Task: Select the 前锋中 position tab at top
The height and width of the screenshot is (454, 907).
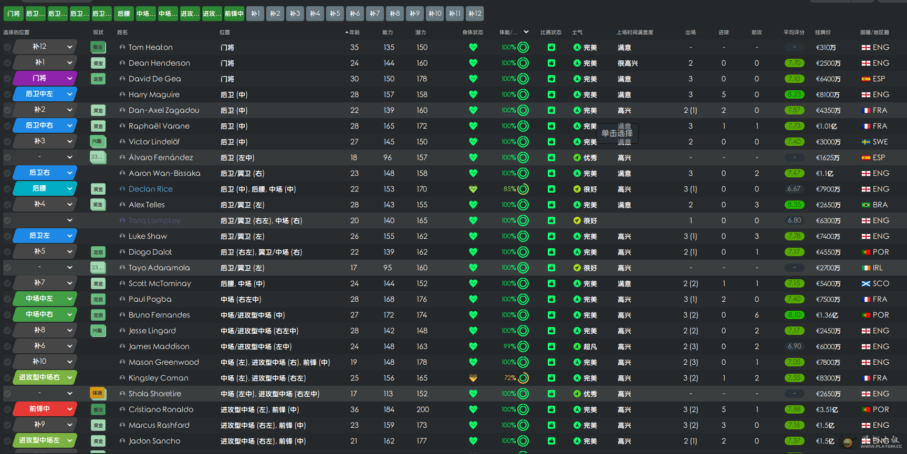Action: [x=234, y=14]
